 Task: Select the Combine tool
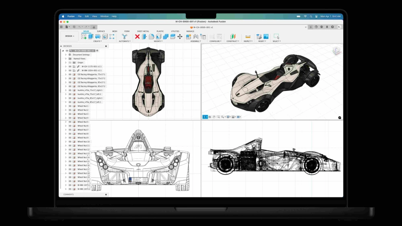tap(166, 37)
